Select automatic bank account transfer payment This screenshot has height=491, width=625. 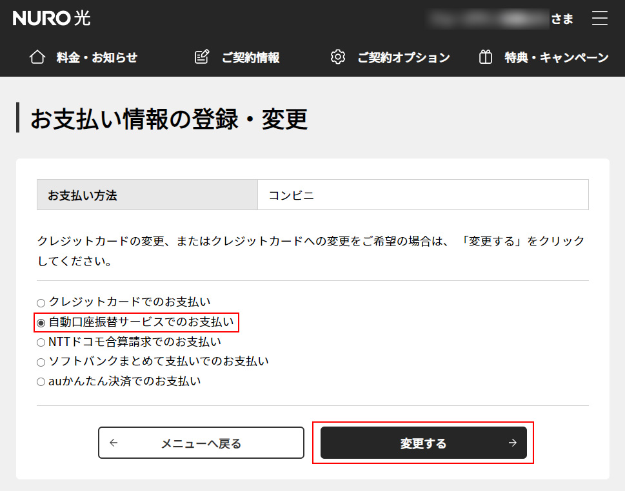click(41, 322)
